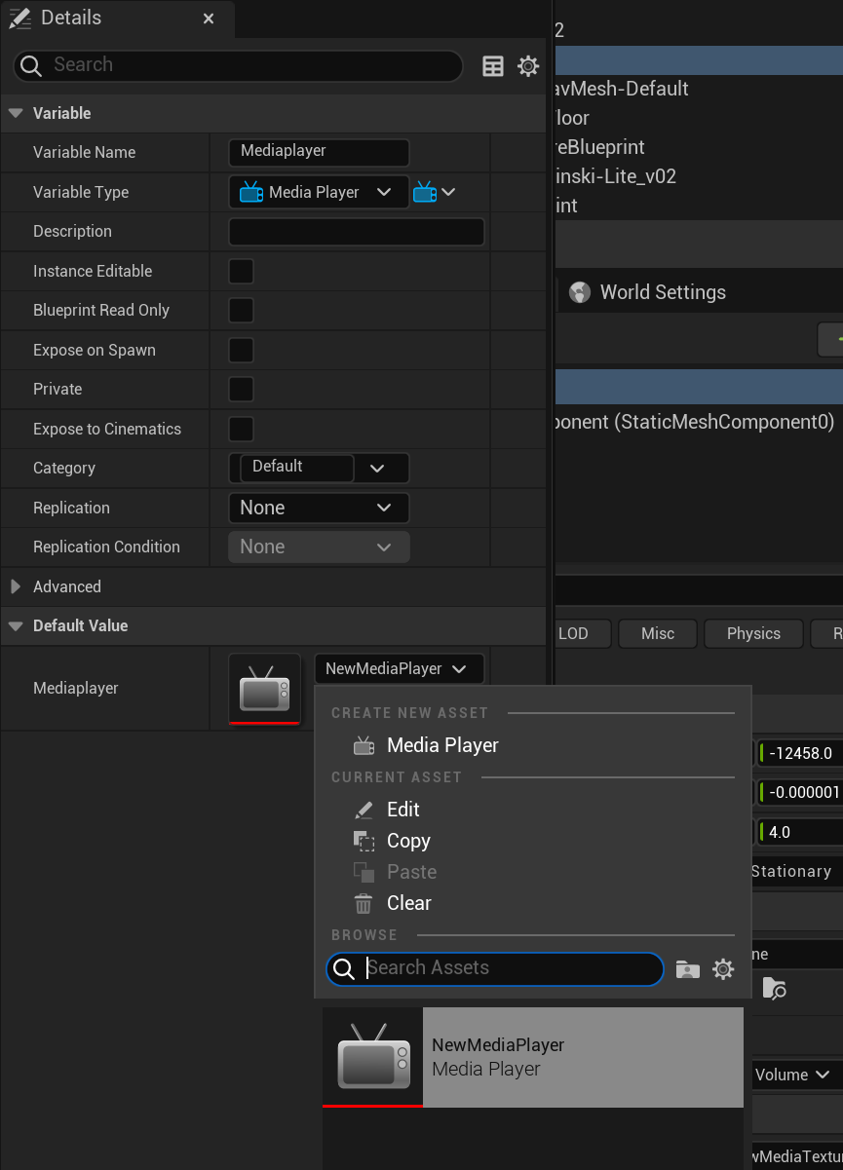Image resolution: width=843 pixels, height=1170 pixels.
Task: Click the Edit pencil icon in asset menu
Action: point(364,810)
